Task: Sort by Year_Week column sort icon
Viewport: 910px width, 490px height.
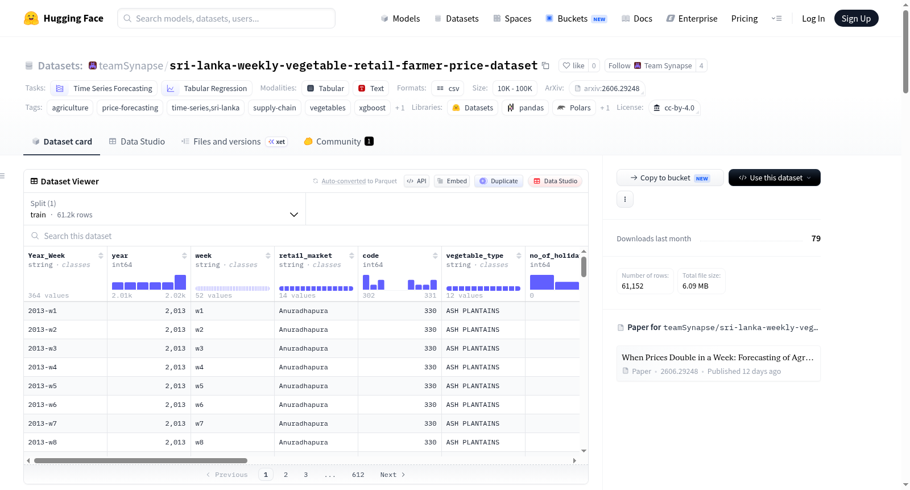Action: click(101, 256)
